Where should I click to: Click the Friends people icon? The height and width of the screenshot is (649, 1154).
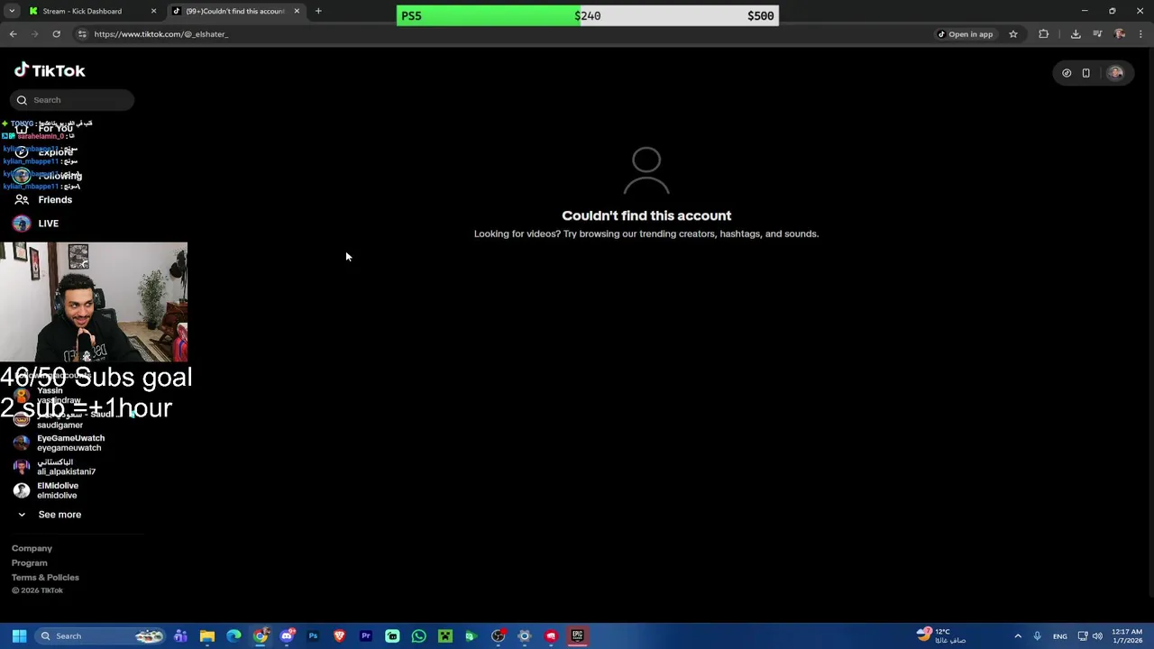[x=22, y=200]
